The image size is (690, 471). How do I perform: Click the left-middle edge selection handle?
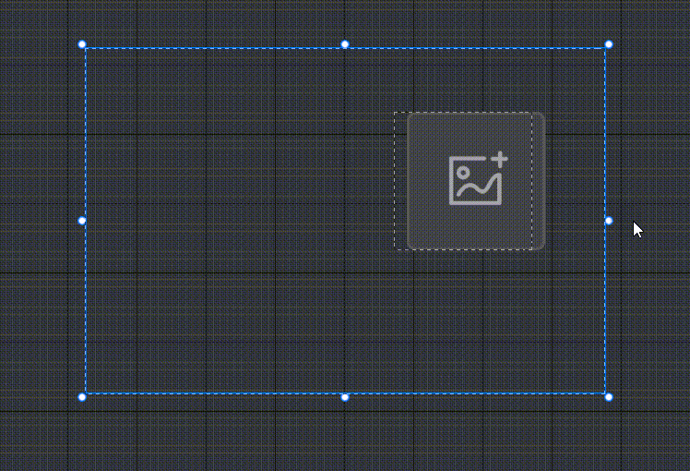click(82, 221)
